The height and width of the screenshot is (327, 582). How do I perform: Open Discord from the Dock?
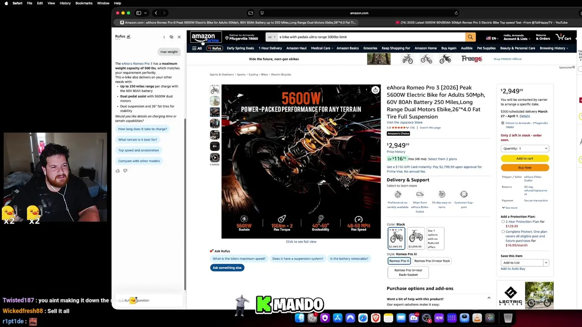[414, 318]
